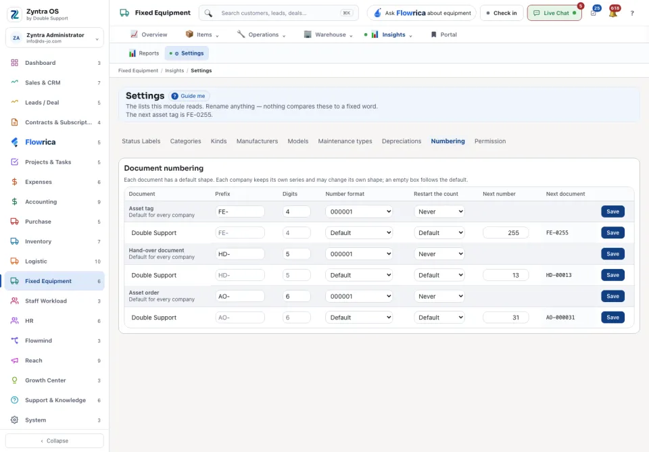Save the Asset order default row
This screenshot has width=649, height=452.
(x=612, y=296)
